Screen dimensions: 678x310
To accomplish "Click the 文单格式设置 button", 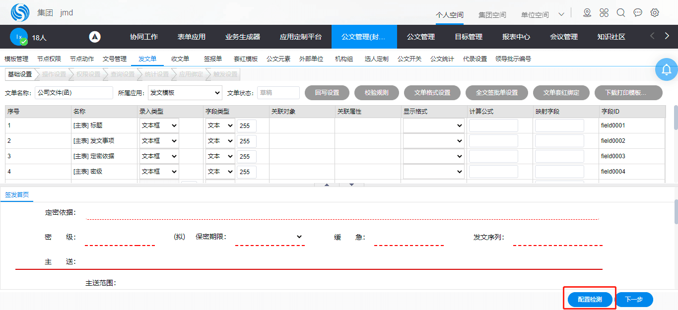I will (x=432, y=93).
